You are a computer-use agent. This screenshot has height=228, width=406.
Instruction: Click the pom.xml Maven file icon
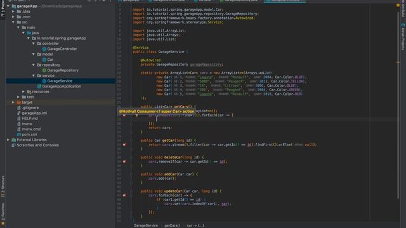pos(19,134)
